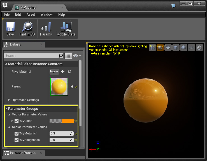Screen dimensions: 207x161
Task: Disable the 'MyMetallic' parameter override
Action: coord(17,134)
